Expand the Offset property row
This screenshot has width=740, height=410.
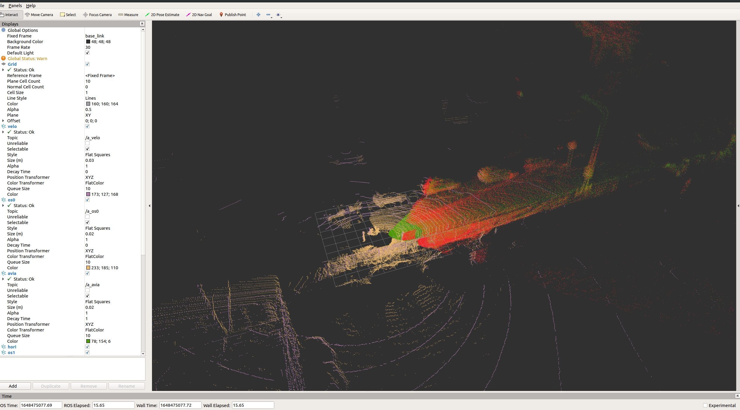(x=3, y=121)
